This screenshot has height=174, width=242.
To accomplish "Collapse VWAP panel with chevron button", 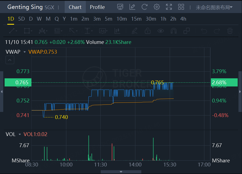I will tap(10, 60).
